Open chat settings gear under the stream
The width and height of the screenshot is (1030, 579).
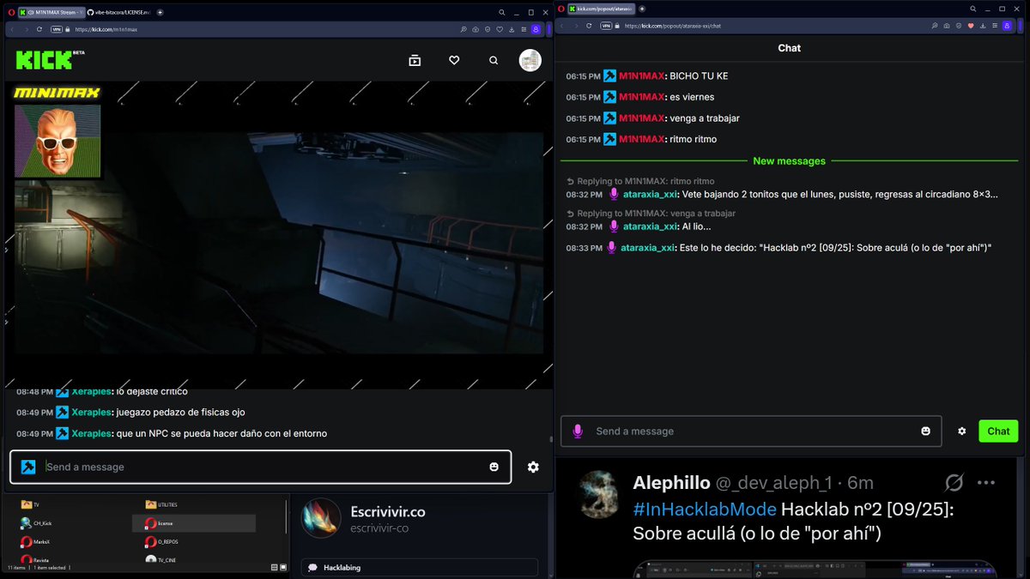coord(533,467)
